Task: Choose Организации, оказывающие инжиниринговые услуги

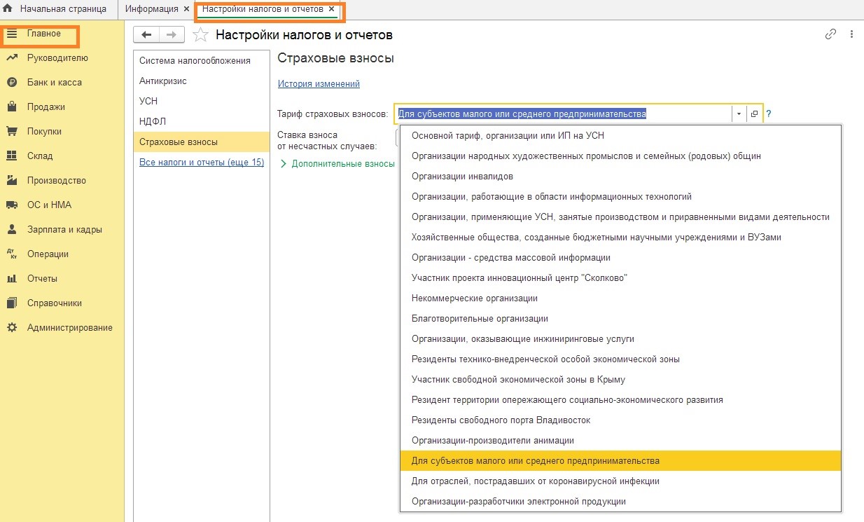Action: coord(620,339)
